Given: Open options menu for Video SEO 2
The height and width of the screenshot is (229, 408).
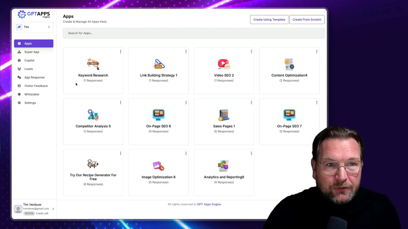Looking at the screenshot, I should tap(251, 52).
